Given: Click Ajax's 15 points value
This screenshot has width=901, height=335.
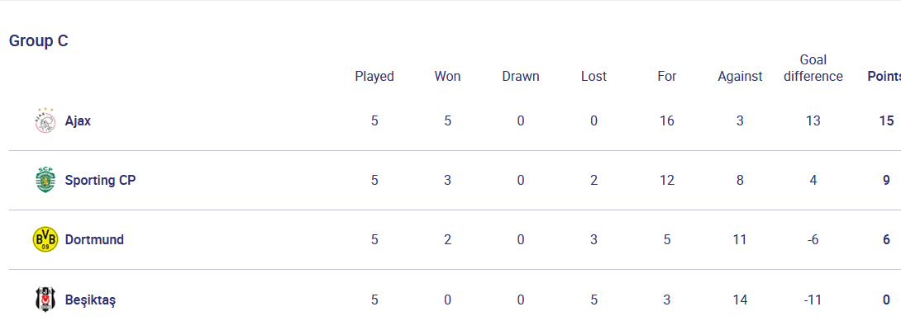Looking at the screenshot, I should pyautogui.click(x=886, y=121).
